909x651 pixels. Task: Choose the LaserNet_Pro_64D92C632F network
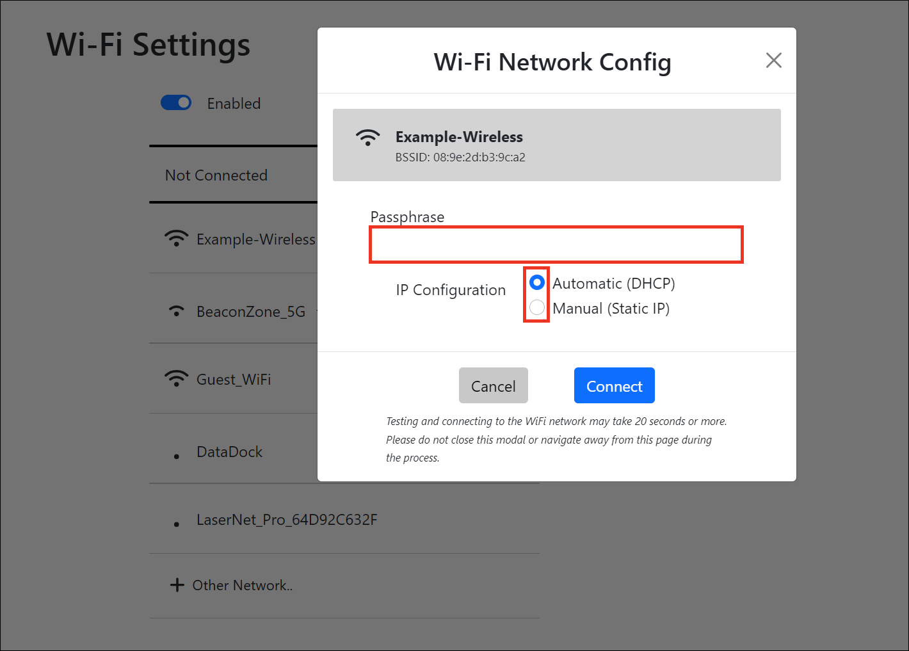[287, 520]
